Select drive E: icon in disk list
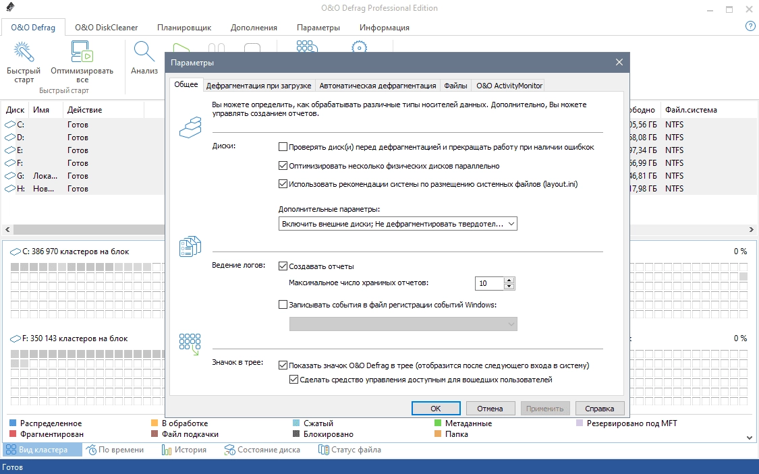759x474 pixels. tap(10, 150)
